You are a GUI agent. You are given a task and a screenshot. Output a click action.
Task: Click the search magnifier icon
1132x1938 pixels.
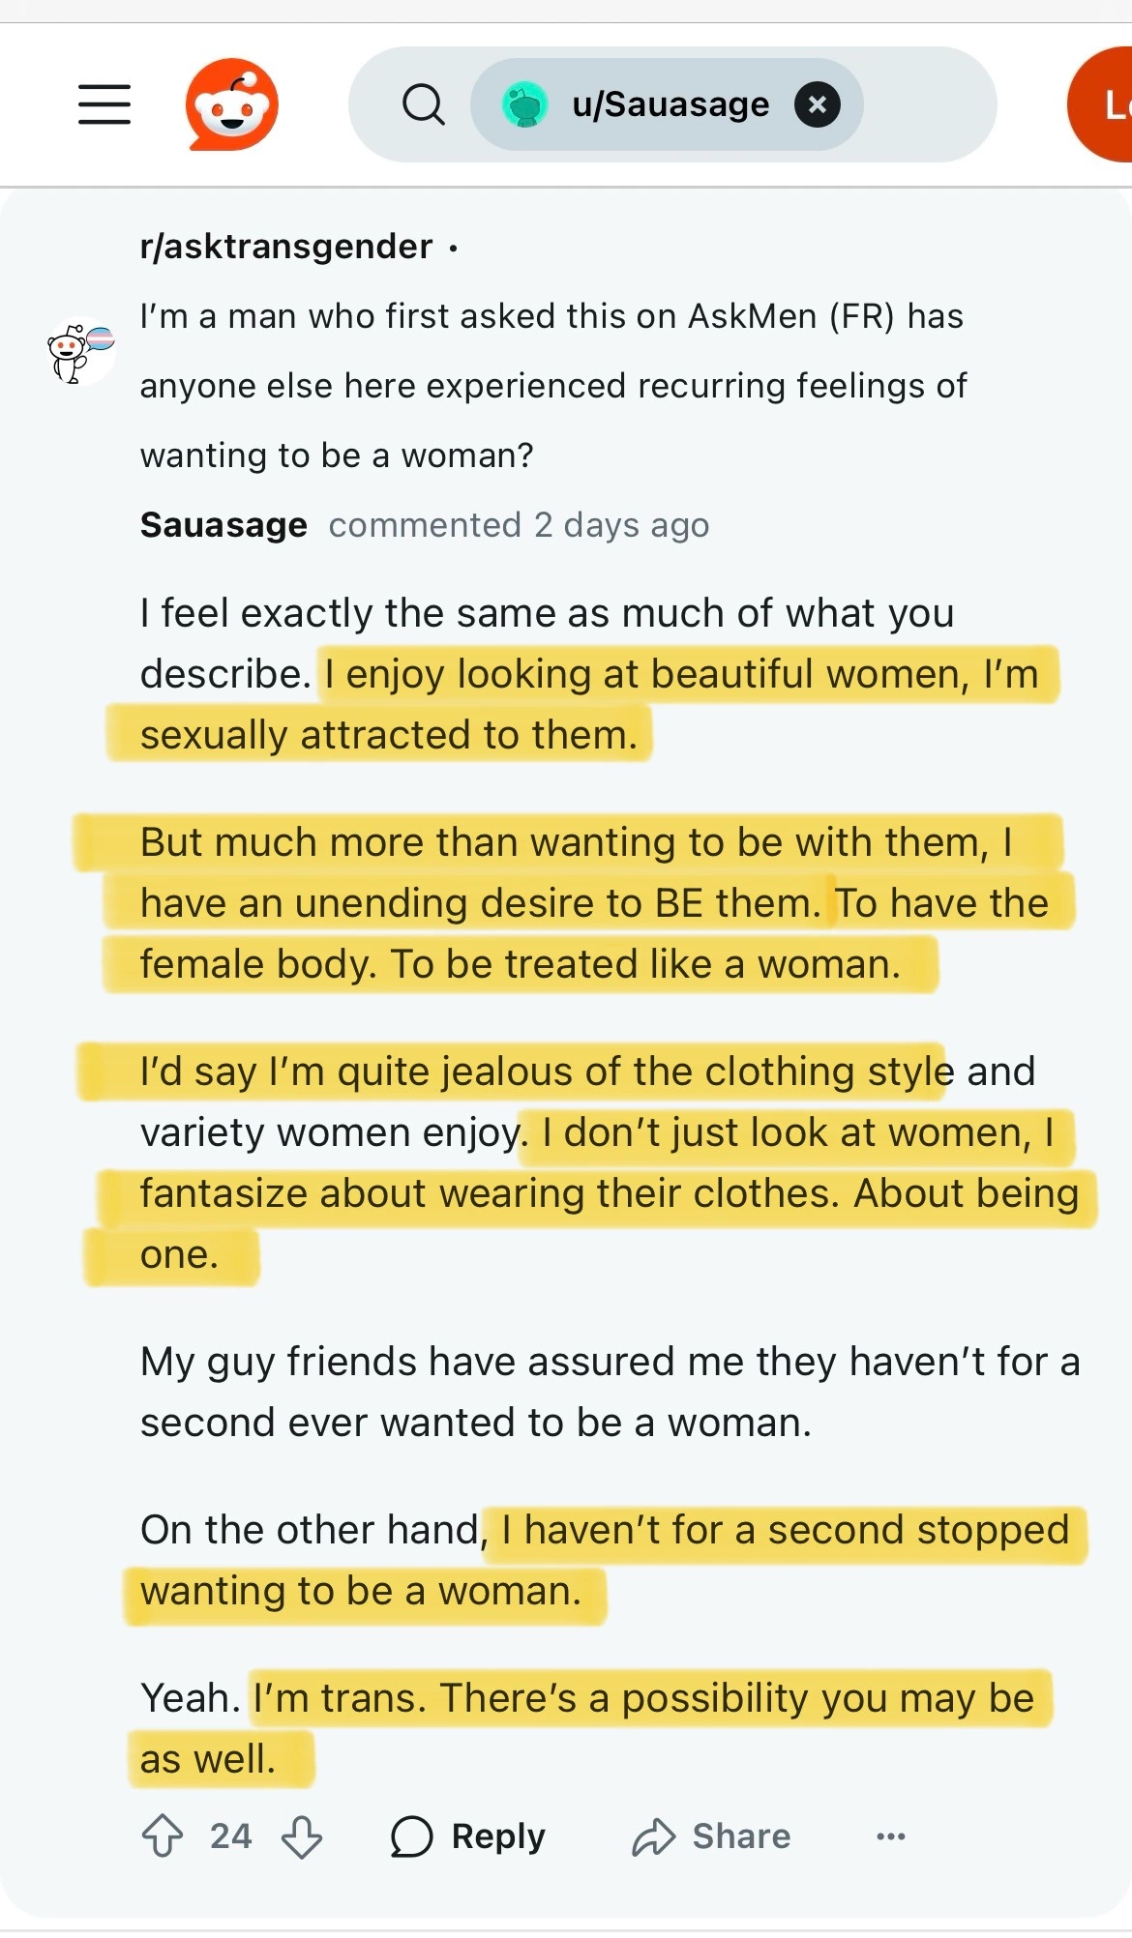[423, 104]
